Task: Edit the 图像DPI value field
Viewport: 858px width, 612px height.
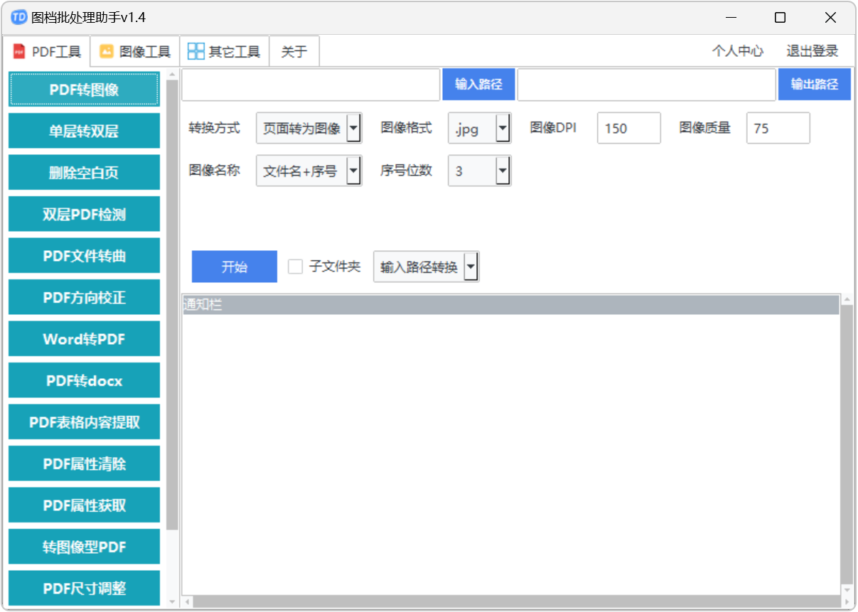Action: tap(628, 128)
